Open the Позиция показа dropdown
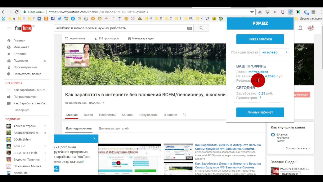This screenshot has height=182, width=323. click(x=274, y=52)
